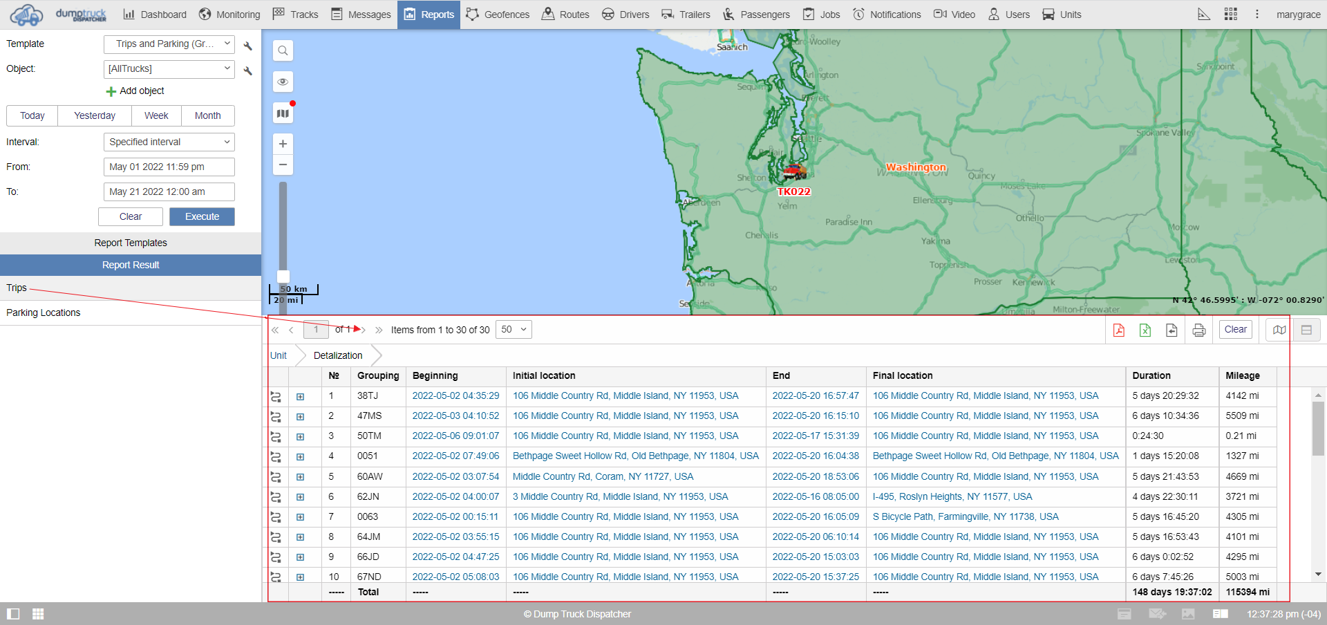This screenshot has width=1327, height=625.
Task: Select Parking Locations report section
Action: 44,312
